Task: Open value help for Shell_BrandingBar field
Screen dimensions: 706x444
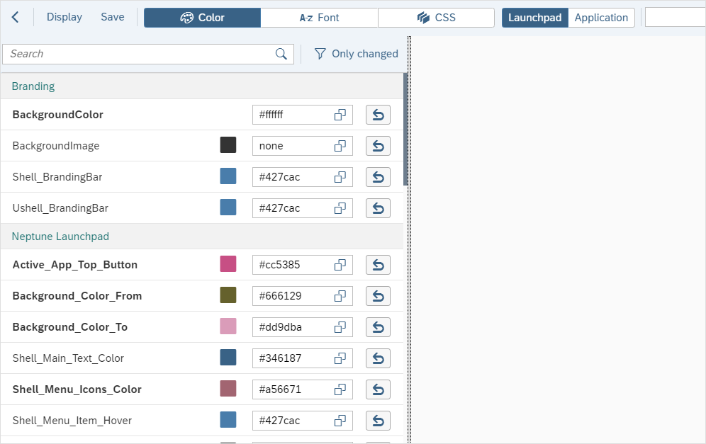Action: pyautogui.click(x=340, y=177)
